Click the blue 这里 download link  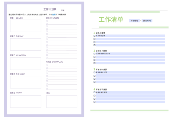54,15
